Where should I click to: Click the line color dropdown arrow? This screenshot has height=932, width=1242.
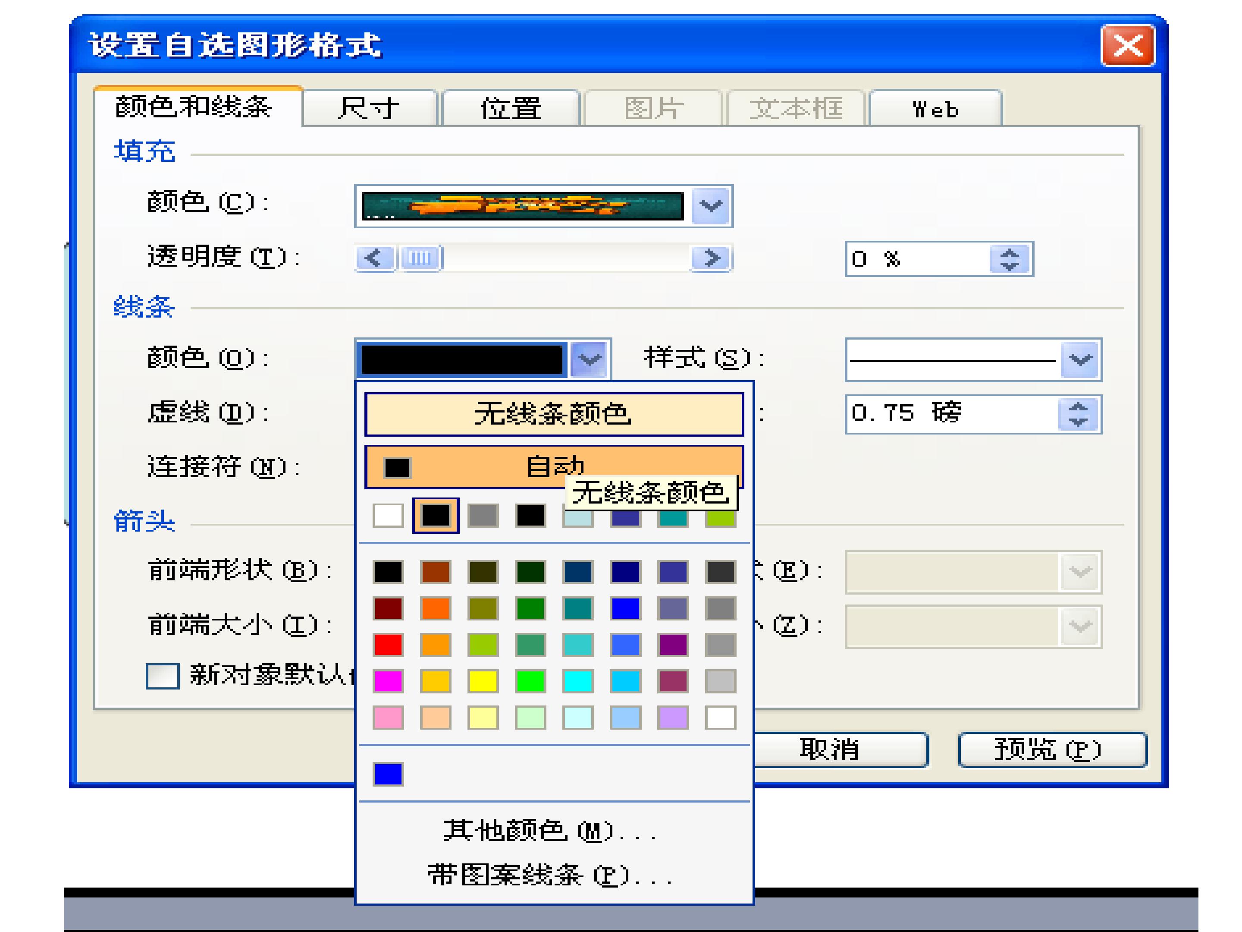(x=590, y=359)
